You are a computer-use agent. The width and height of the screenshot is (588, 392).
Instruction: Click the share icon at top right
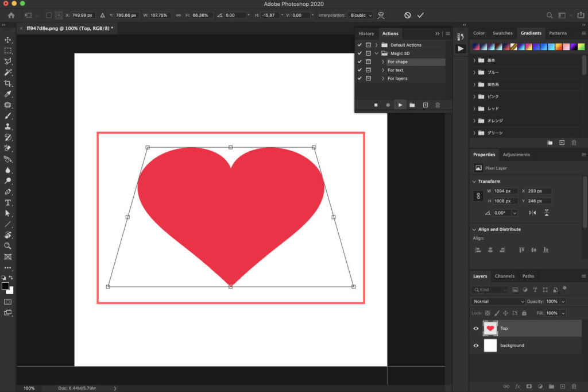click(581, 15)
